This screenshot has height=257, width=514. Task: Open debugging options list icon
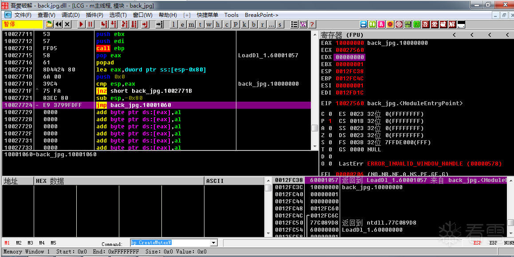click(294, 24)
